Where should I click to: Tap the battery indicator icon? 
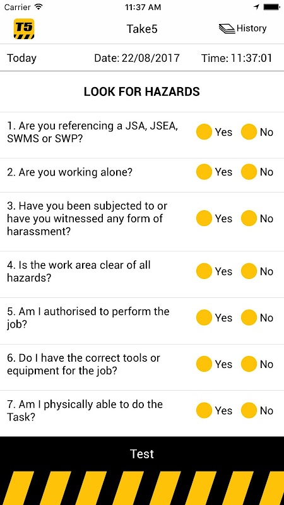point(271,7)
